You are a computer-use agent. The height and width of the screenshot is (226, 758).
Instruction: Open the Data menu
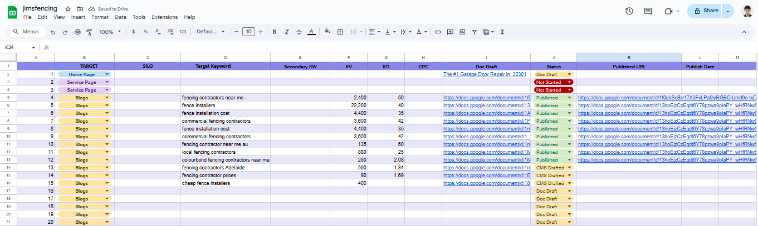(120, 17)
